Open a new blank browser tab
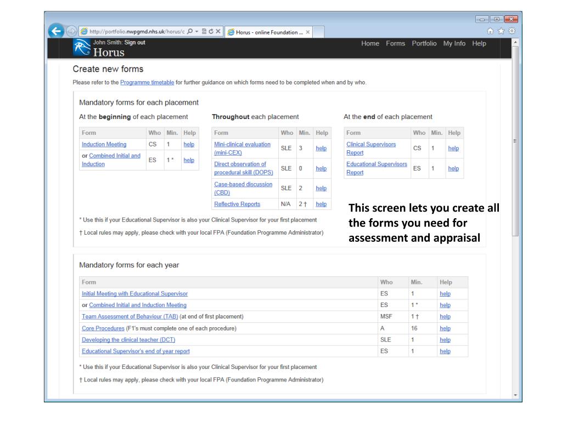562x421 pixels. tap(319, 32)
